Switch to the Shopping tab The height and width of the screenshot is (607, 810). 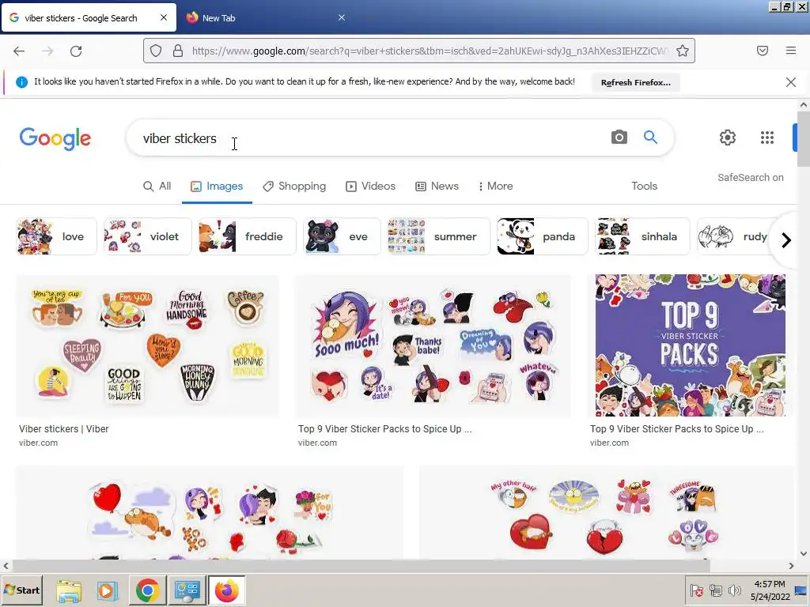click(x=294, y=187)
